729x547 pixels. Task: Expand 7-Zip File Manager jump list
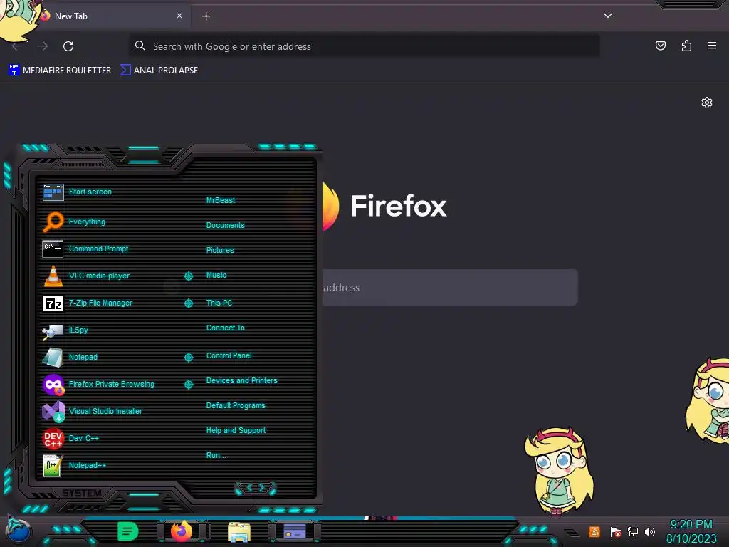(x=188, y=303)
